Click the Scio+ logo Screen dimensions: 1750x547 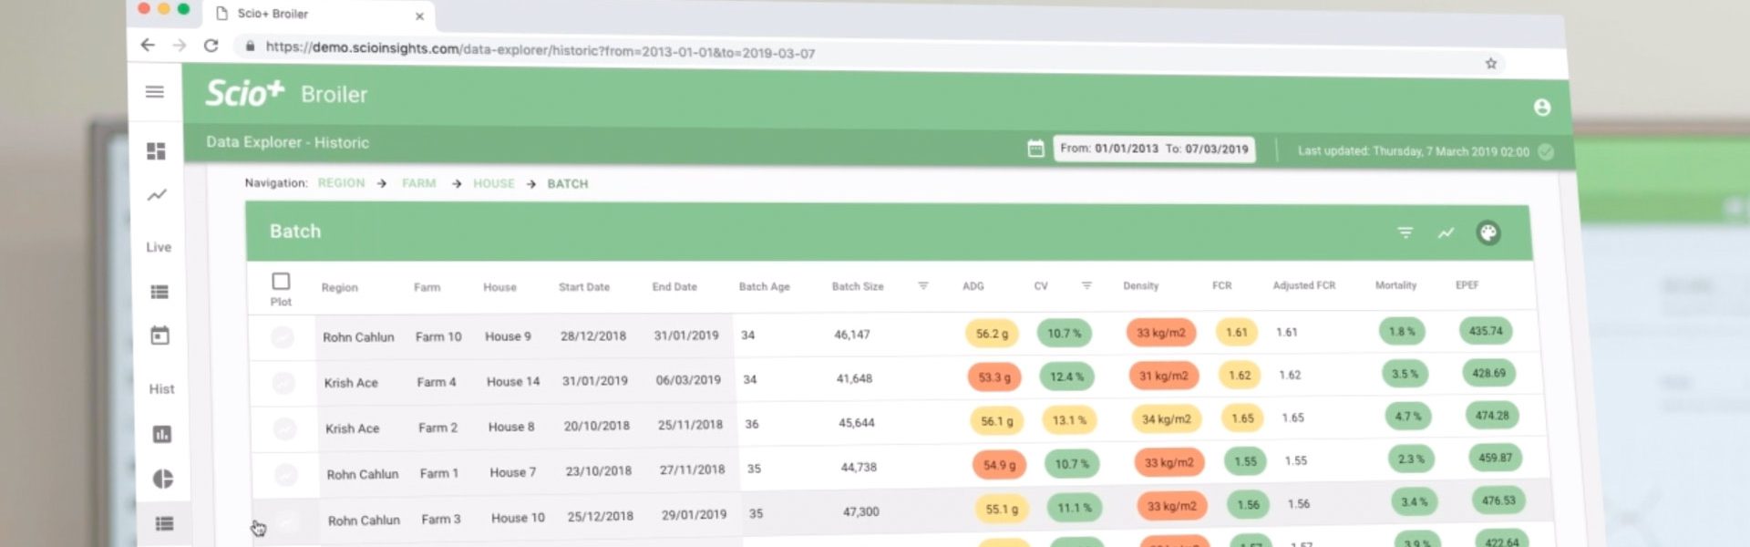[245, 93]
